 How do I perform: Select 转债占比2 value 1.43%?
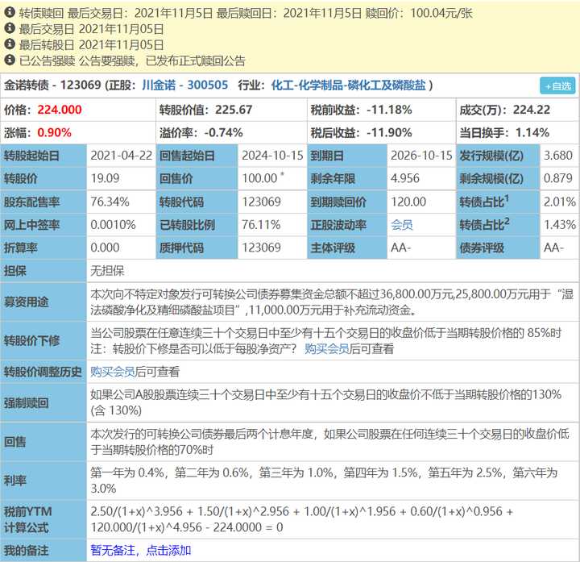560,225
